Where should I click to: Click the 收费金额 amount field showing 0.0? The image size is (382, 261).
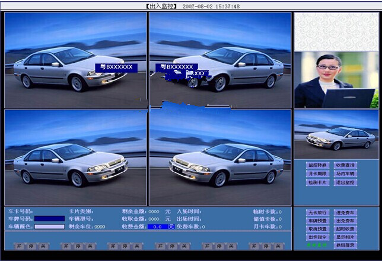tap(157, 227)
